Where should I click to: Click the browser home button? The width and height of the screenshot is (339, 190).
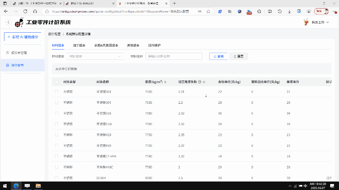pyautogui.click(x=35, y=11)
